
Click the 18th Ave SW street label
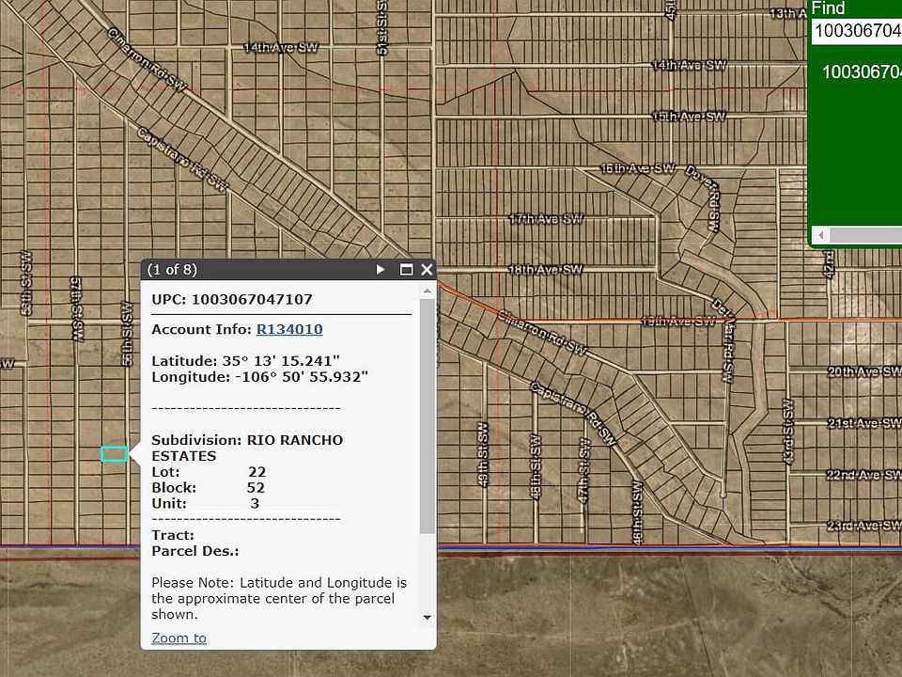coord(545,270)
